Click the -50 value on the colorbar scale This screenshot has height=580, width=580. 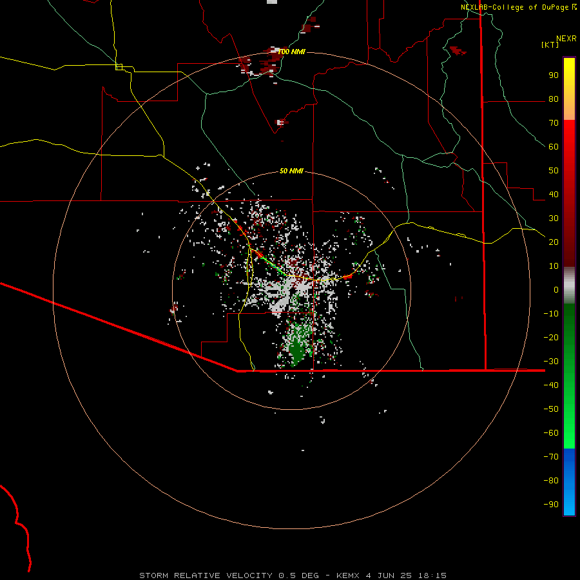[x=551, y=409]
